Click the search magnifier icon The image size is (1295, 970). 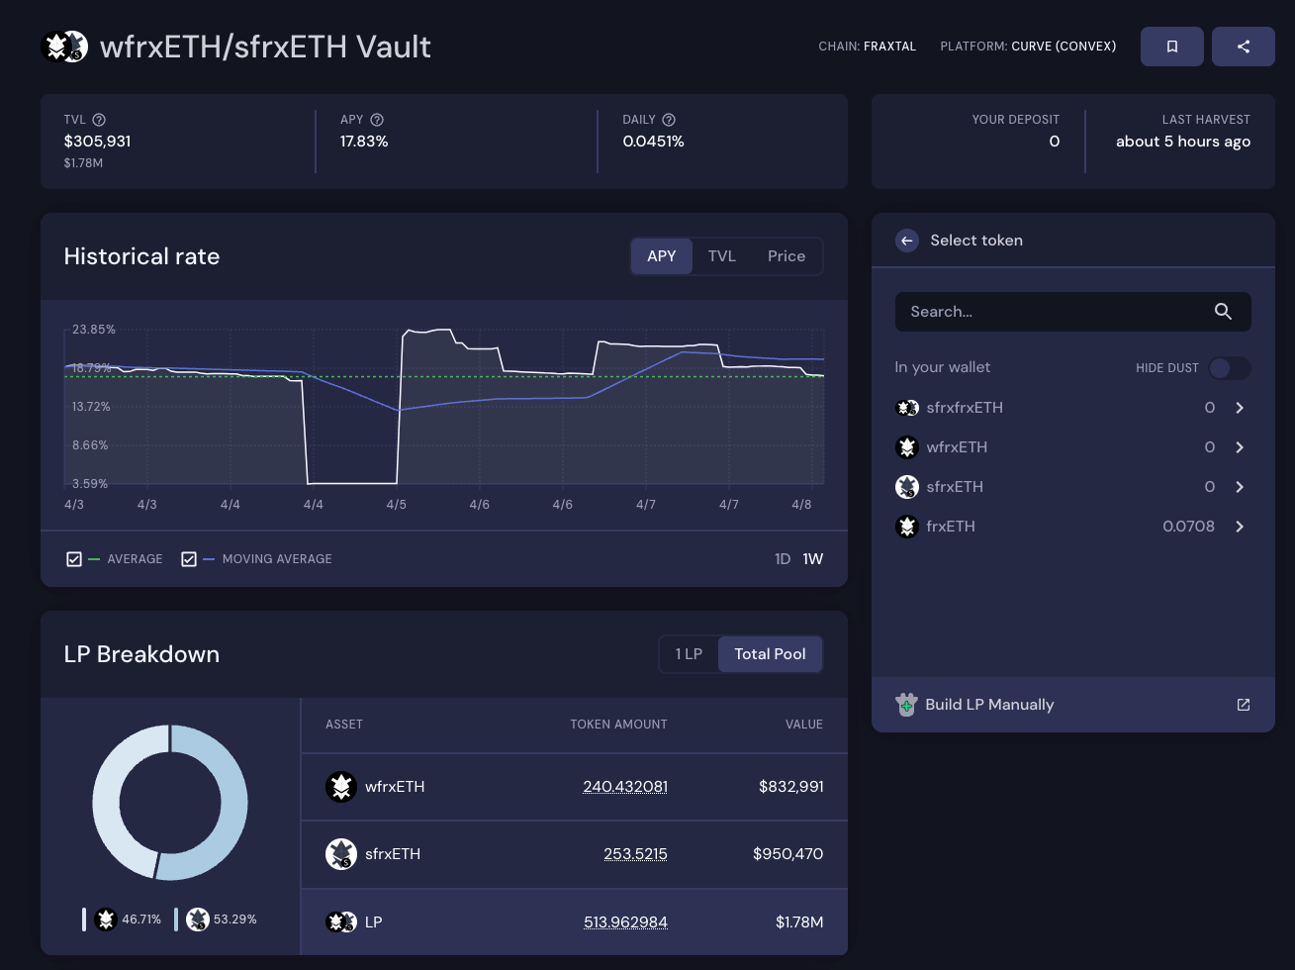tap(1223, 312)
